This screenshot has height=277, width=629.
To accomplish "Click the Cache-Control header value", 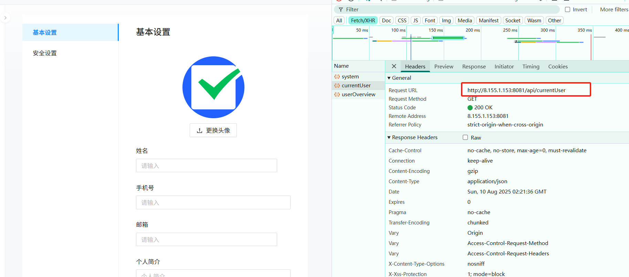I will click(x=527, y=151).
